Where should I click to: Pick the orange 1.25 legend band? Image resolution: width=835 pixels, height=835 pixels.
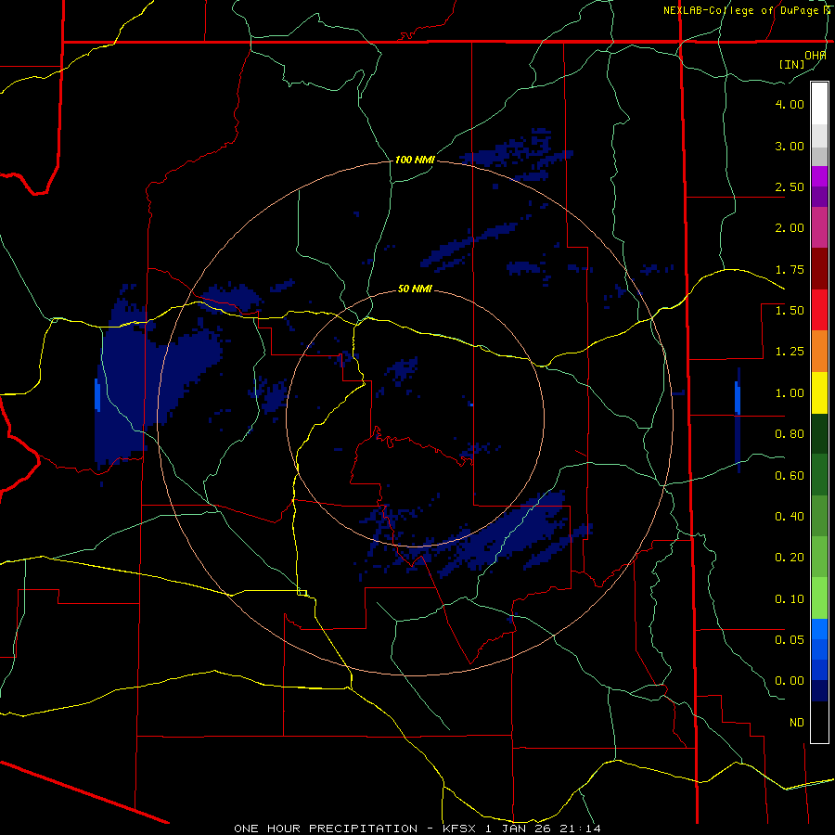coord(819,352)
